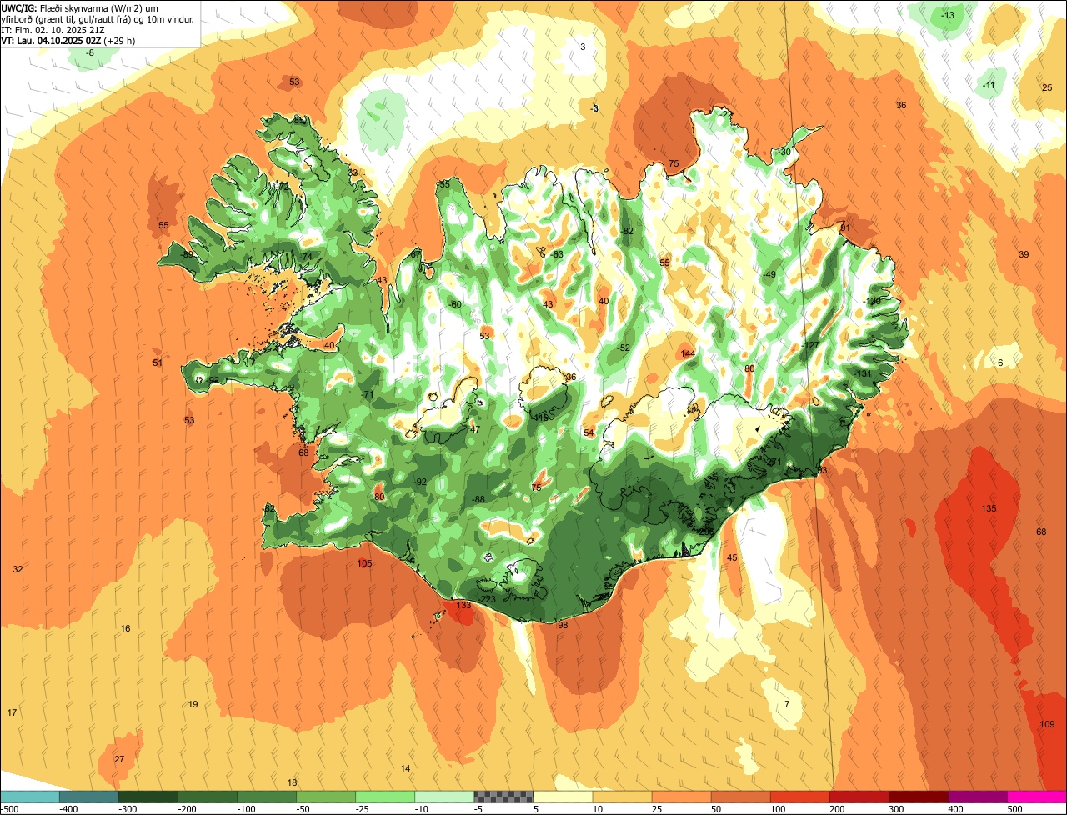
Task: Click the map value '105' southwest of Iceland
Action: [364, 564]
